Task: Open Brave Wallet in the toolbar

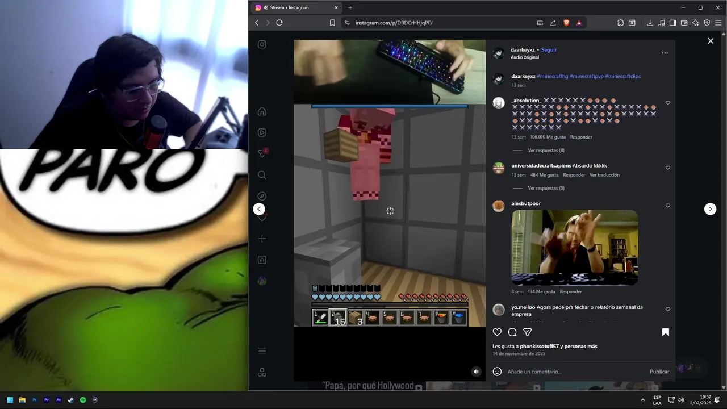Action: tap(684, 23)
